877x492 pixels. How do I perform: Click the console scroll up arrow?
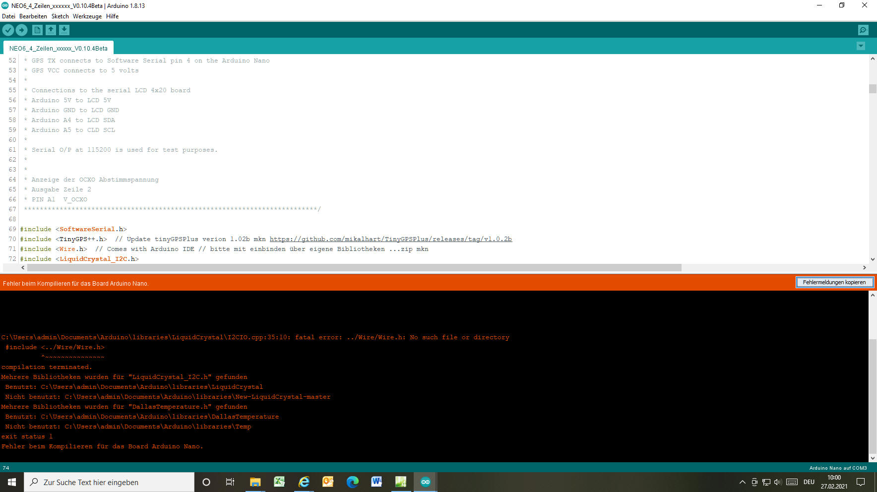(873, 295)
